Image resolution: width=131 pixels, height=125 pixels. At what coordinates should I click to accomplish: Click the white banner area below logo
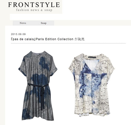[70, 17]
